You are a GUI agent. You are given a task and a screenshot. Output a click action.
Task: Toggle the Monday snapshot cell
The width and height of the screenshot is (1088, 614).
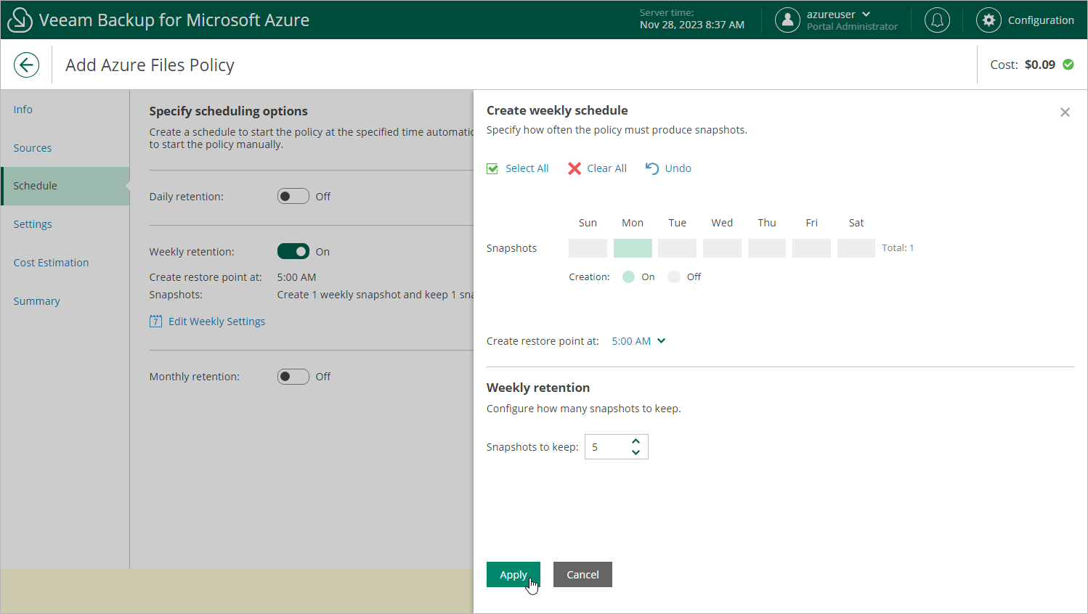[633, 248]
